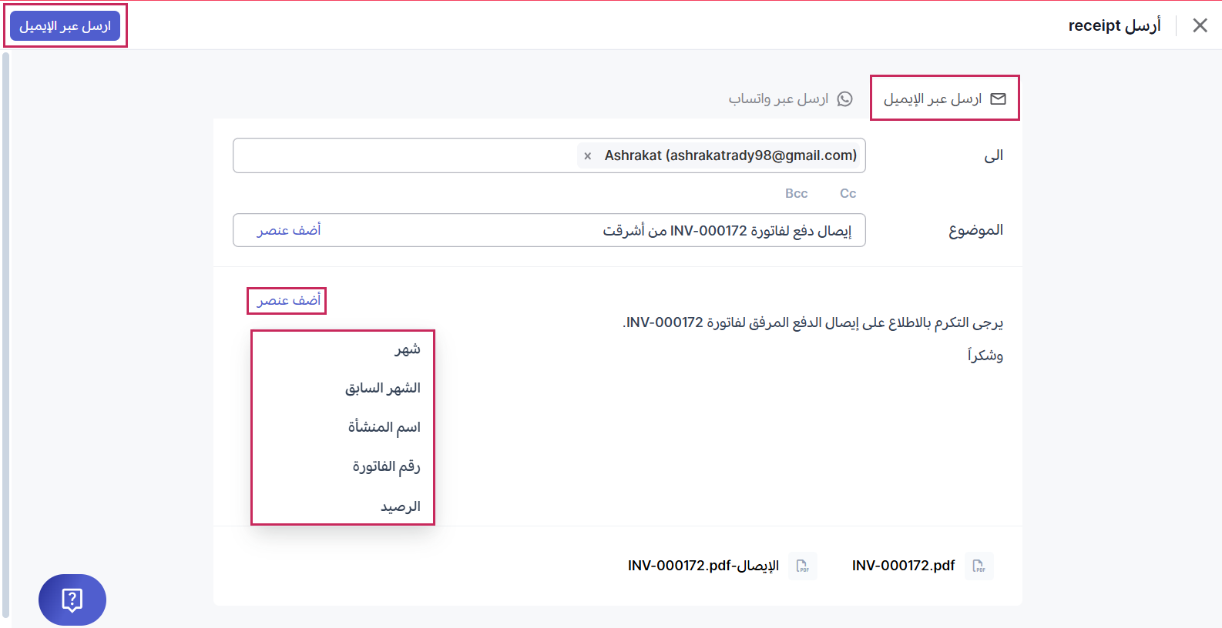Click the X close icon beside the title
1222x628 pixels.
click(1200, 25)
